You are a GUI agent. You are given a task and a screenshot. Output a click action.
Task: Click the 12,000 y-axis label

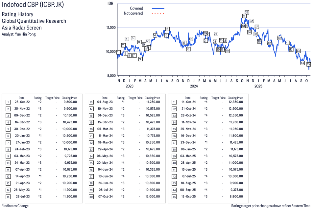(x=111, y=28)
